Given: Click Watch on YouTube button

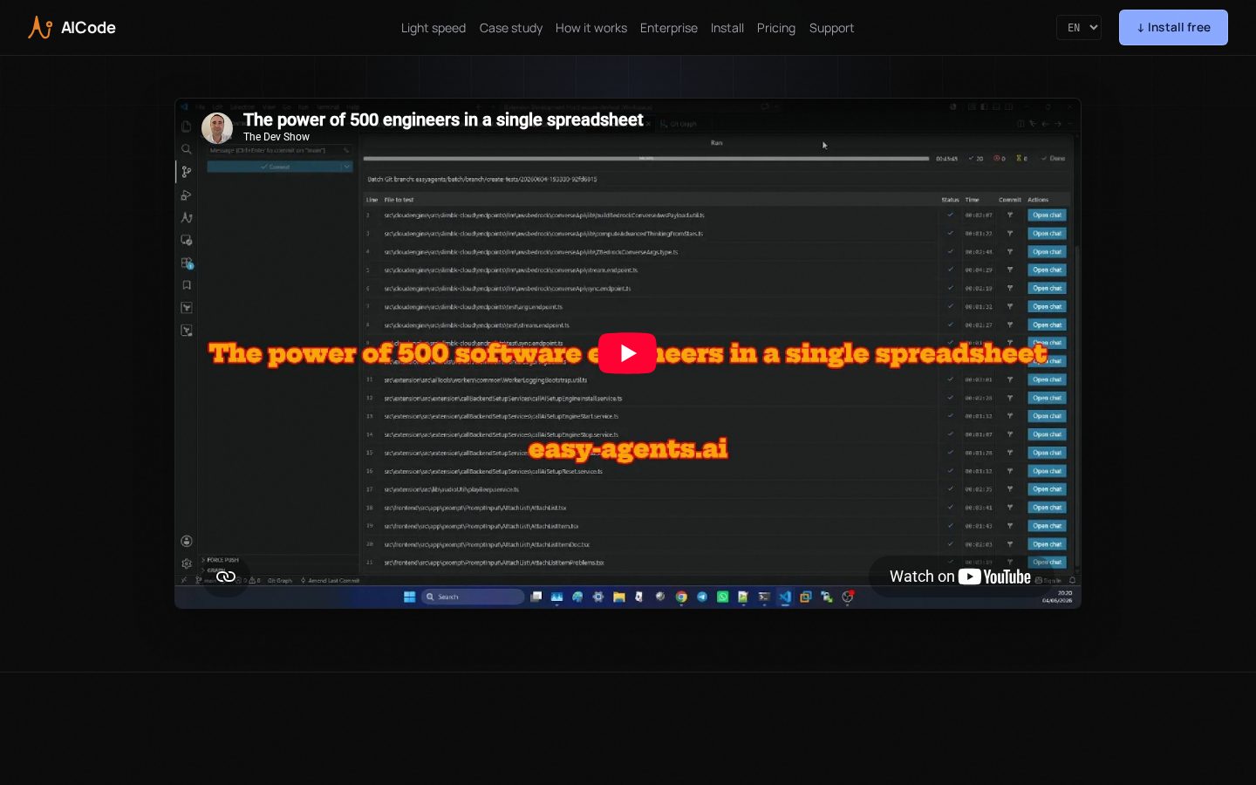Looking at the screenshot, I should pos(960,577).
